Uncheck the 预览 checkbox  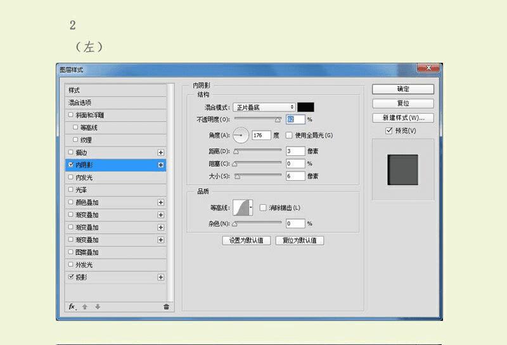389,131
